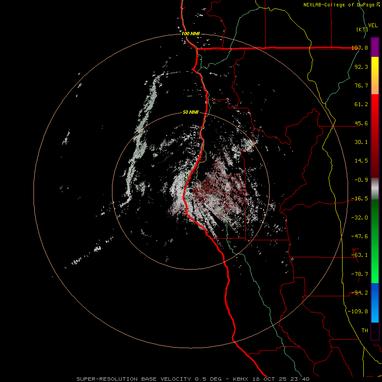The width and height of the screenshot is (382, 382).
Task: Select the 45.6 scale value
Action: coord(361,123)
